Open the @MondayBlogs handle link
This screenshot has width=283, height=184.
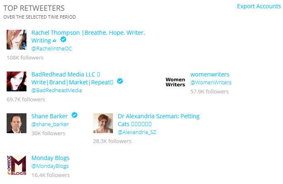pos(50,166)
